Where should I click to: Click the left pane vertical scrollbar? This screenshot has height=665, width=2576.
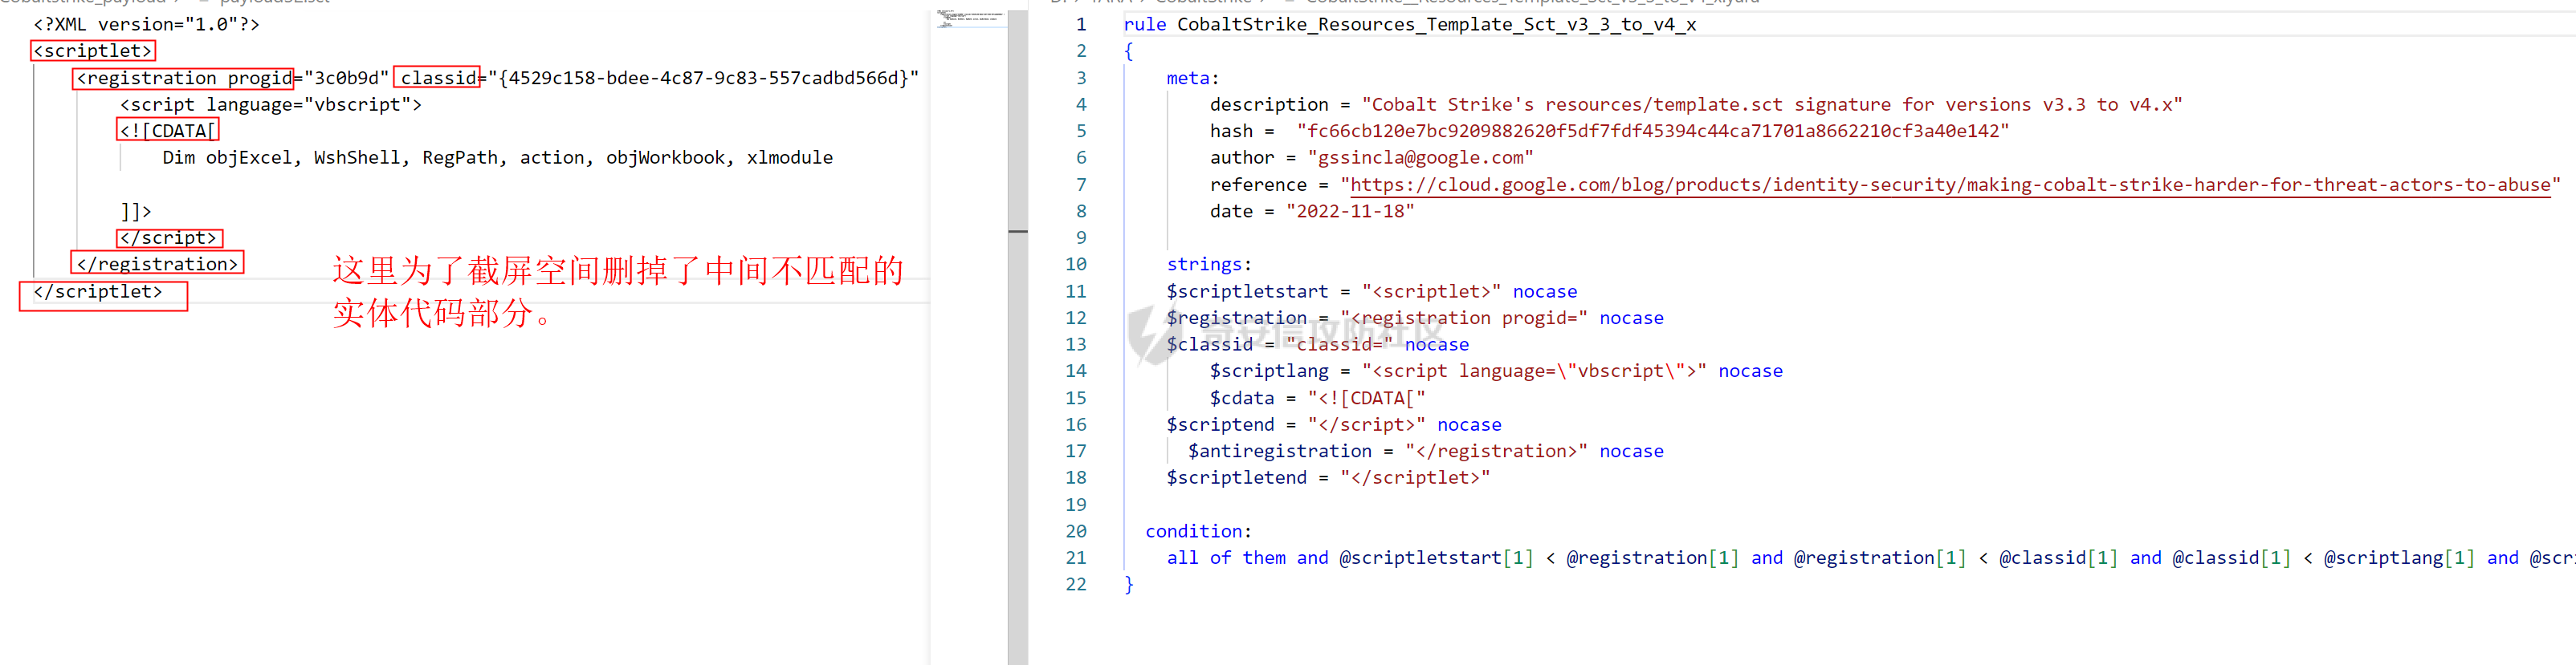pyautogui.click(x=1018, y=338)
